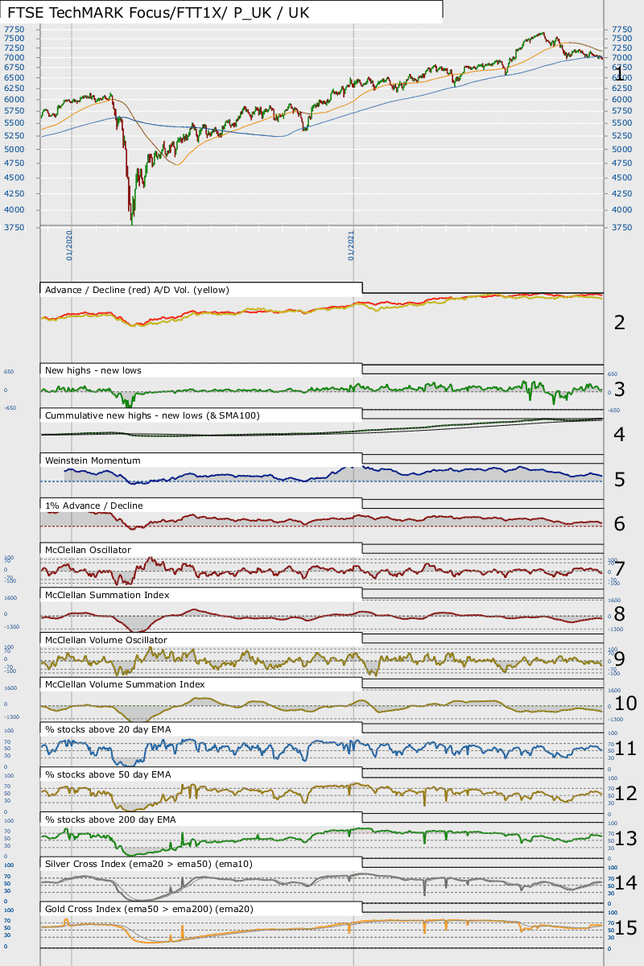
Task: Select the Advance / Decline A/D Vol. panel label
Action: tap(138, 290)
